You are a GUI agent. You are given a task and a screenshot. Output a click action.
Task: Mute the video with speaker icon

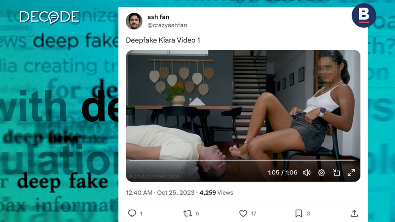(x=307, y=173)
